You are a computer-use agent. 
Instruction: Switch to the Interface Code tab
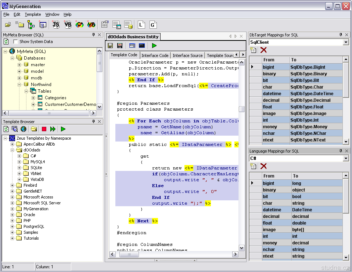point(155,56)
